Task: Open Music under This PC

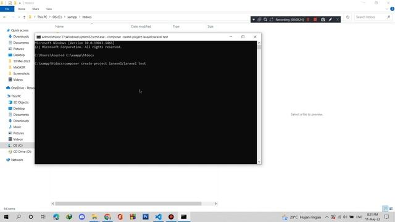Action: 17,127
